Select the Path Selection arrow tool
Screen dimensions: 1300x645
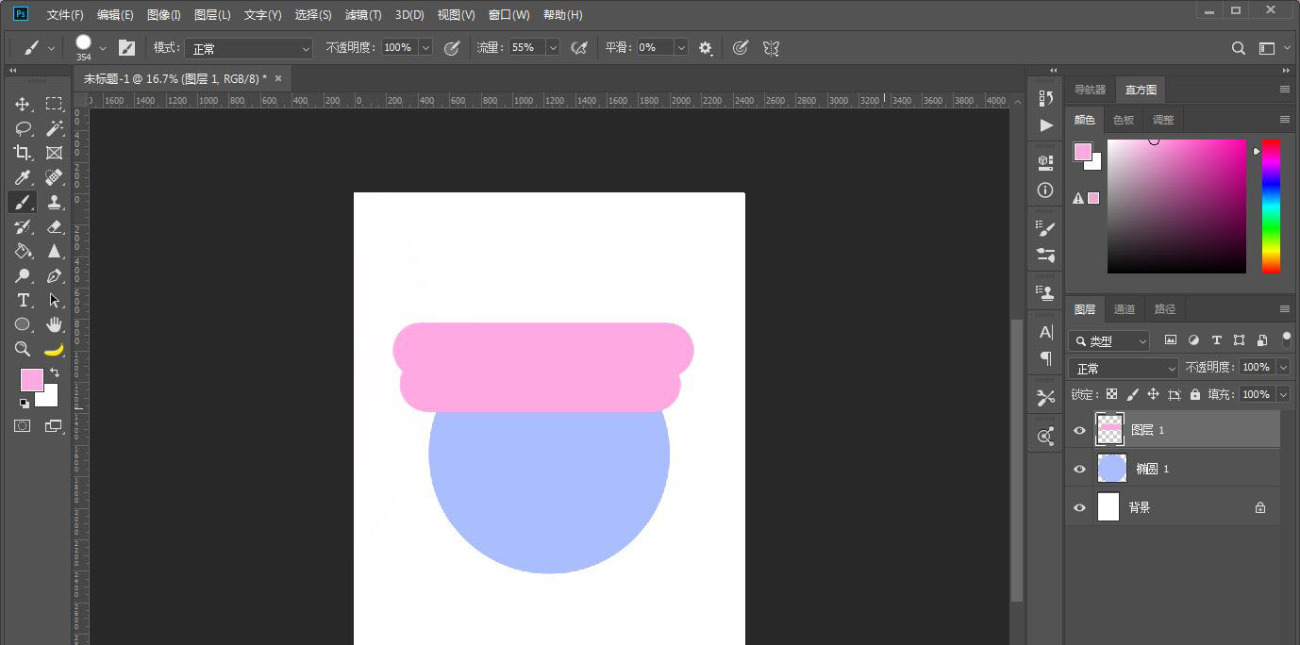coord(54,300)
